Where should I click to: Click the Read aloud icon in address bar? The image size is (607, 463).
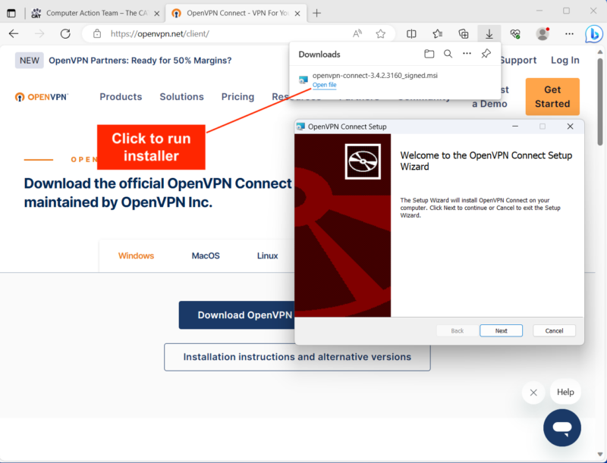coord(354,34)
